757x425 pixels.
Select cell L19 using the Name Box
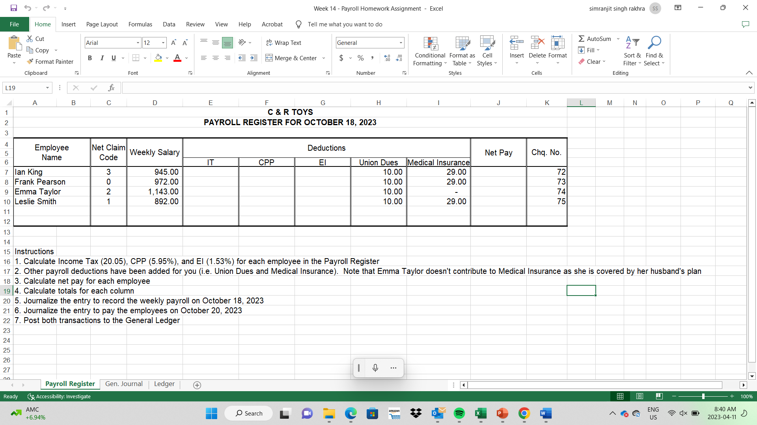pos(24,87)
